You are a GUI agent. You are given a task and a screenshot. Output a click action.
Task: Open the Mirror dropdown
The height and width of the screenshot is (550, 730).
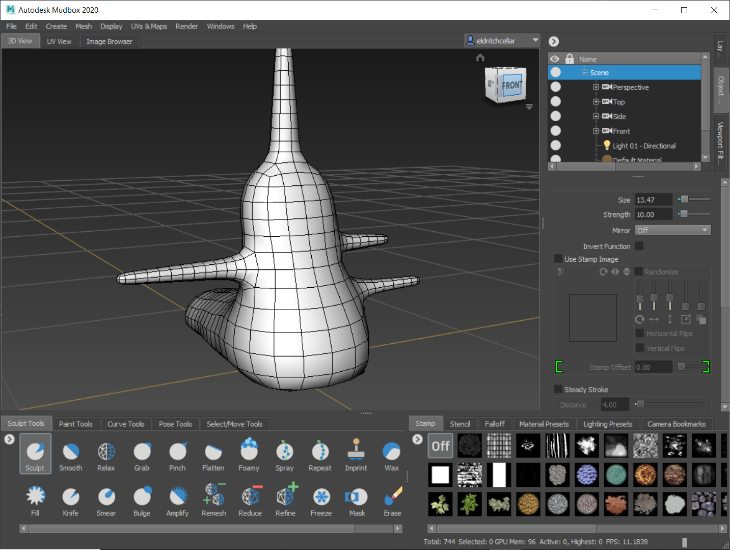[x=672, y=230]
